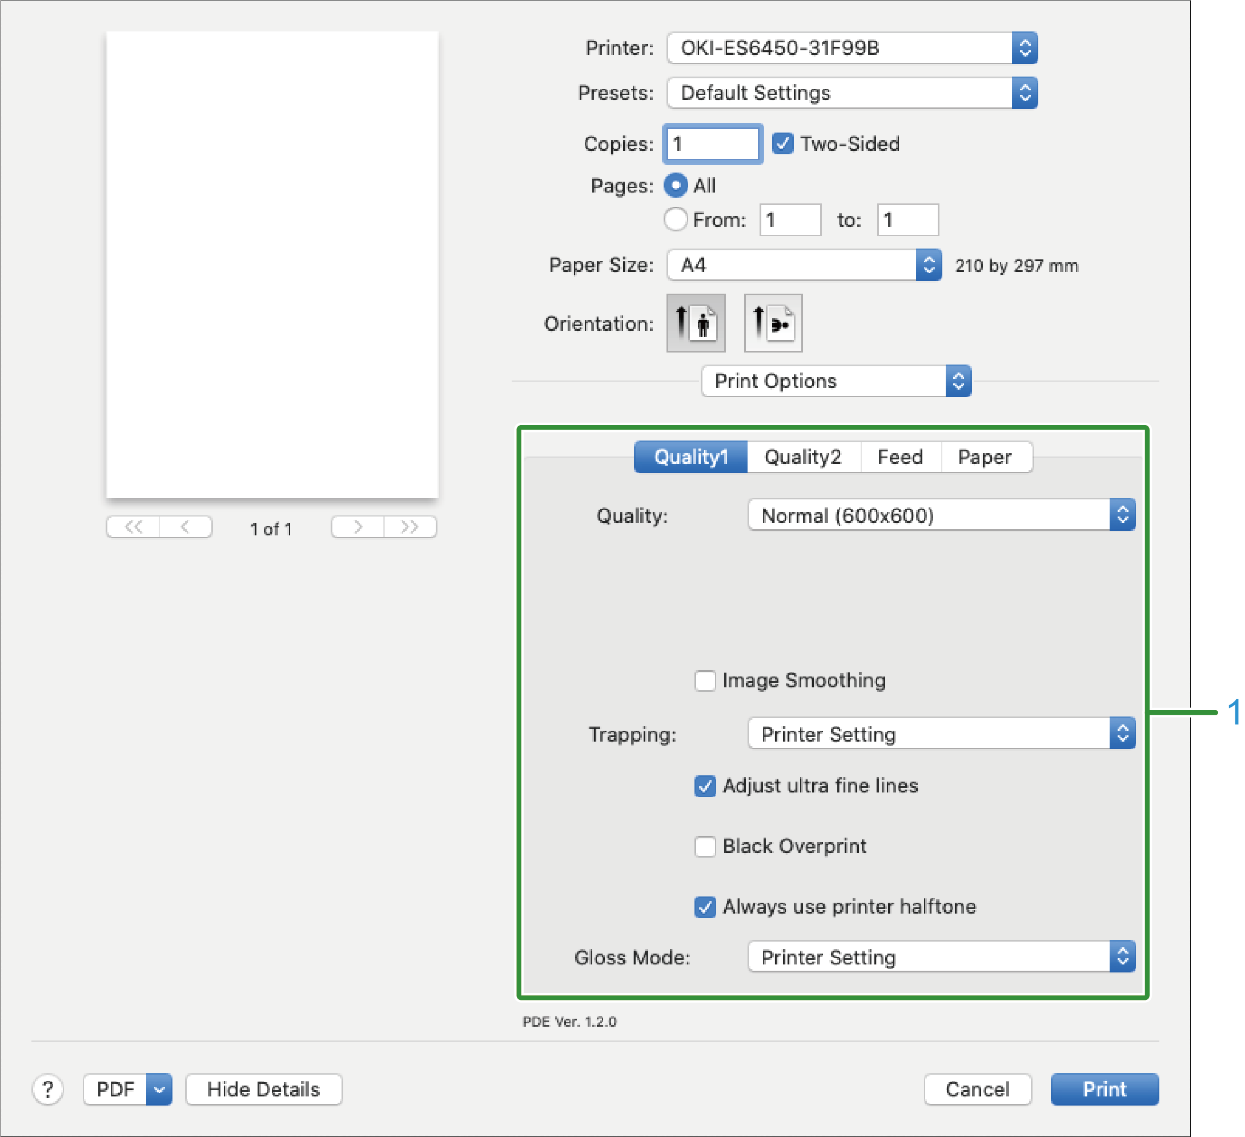The height and width of the screenshot is (1137, 1245).
Task: Select the From pages radio button
Action: click(675, 219)
